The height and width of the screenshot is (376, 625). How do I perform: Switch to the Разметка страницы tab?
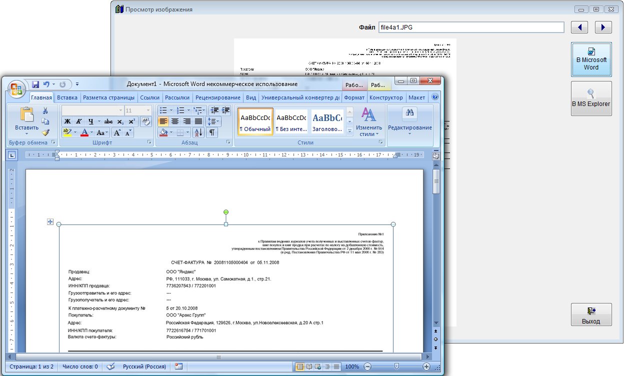pos(108,97)
